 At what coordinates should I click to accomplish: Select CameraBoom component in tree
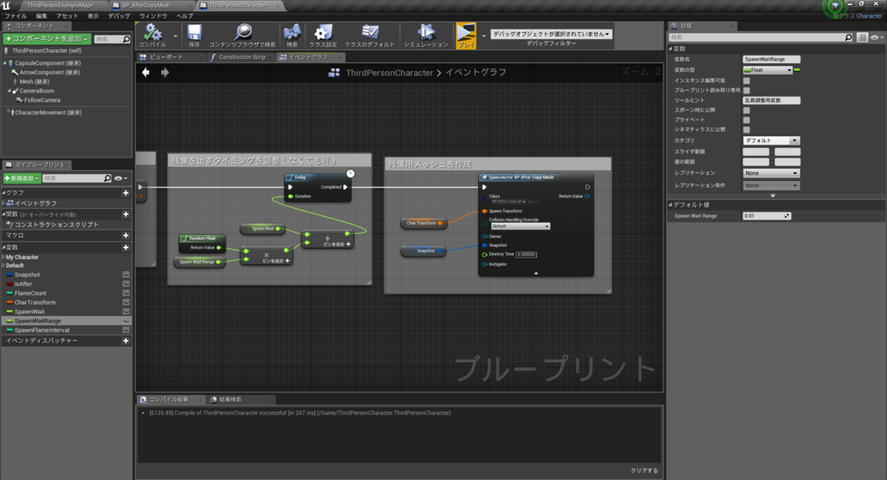pyautogui.click(x=36, y=91)
